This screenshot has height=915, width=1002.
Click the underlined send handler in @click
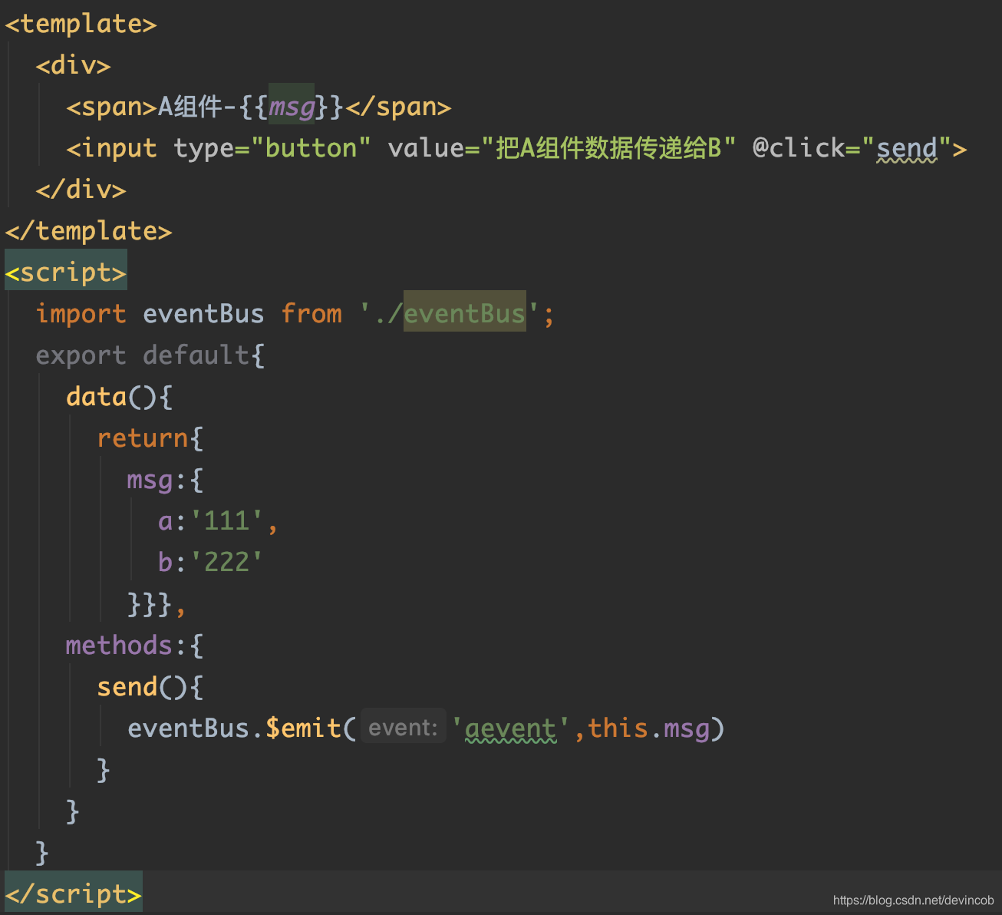pos(907,148)
